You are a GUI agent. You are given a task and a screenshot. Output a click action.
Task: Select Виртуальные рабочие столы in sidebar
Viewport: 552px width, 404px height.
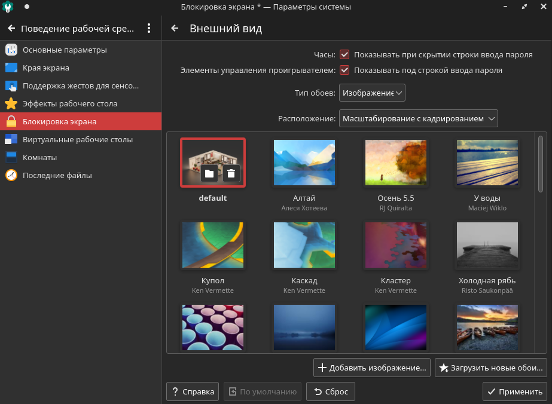point(77,139)
